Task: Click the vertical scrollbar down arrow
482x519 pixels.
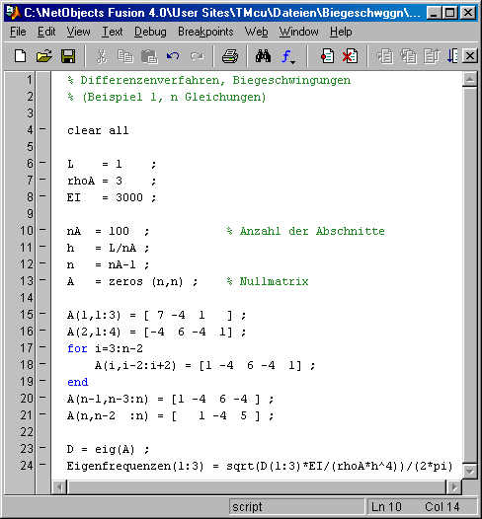Action: point(470,471)
